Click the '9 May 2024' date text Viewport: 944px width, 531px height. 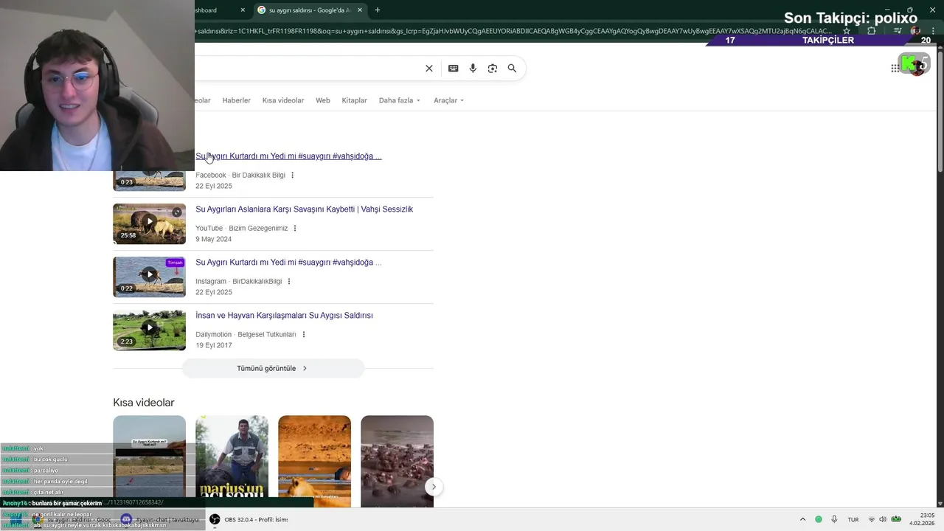point(213,239)
